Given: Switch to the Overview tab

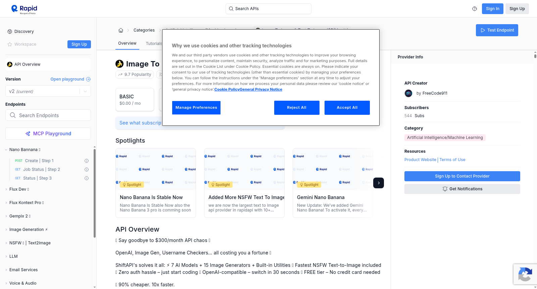Looking at the screenshot, I should click(x=127, y=43).
